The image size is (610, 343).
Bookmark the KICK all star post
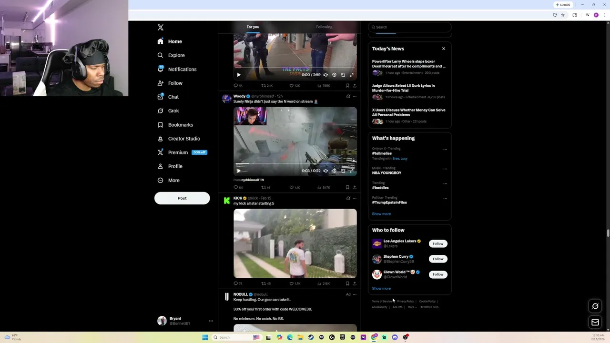point(347,283)
